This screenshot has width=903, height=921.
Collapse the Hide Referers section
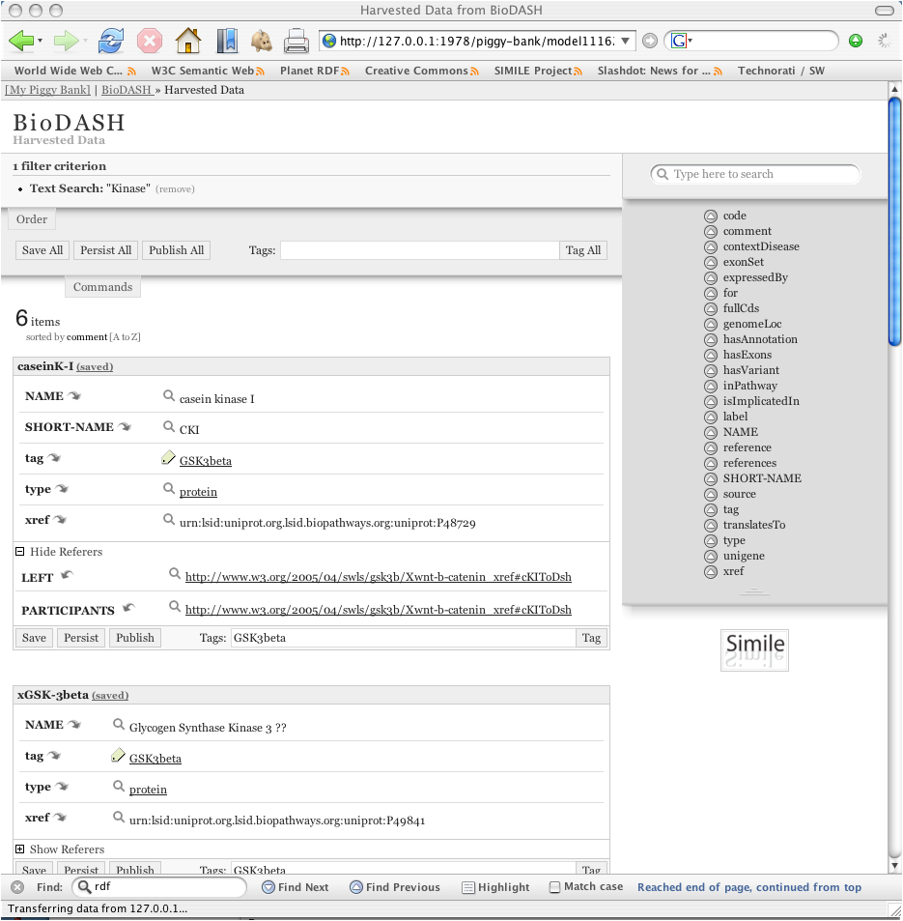coord(19,552)
